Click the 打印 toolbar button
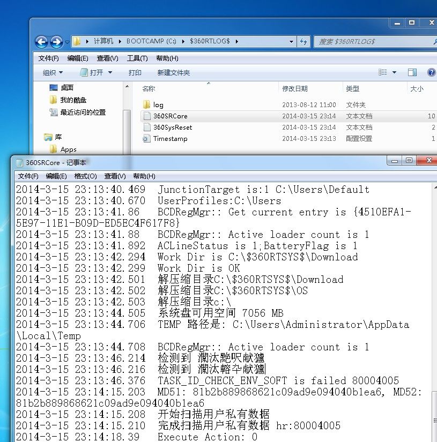 (135, 73)
